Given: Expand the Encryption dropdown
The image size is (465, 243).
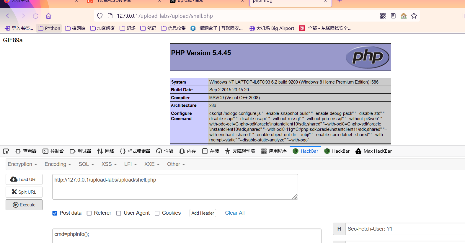Looking at the screenshot, I should pos(22,164).
